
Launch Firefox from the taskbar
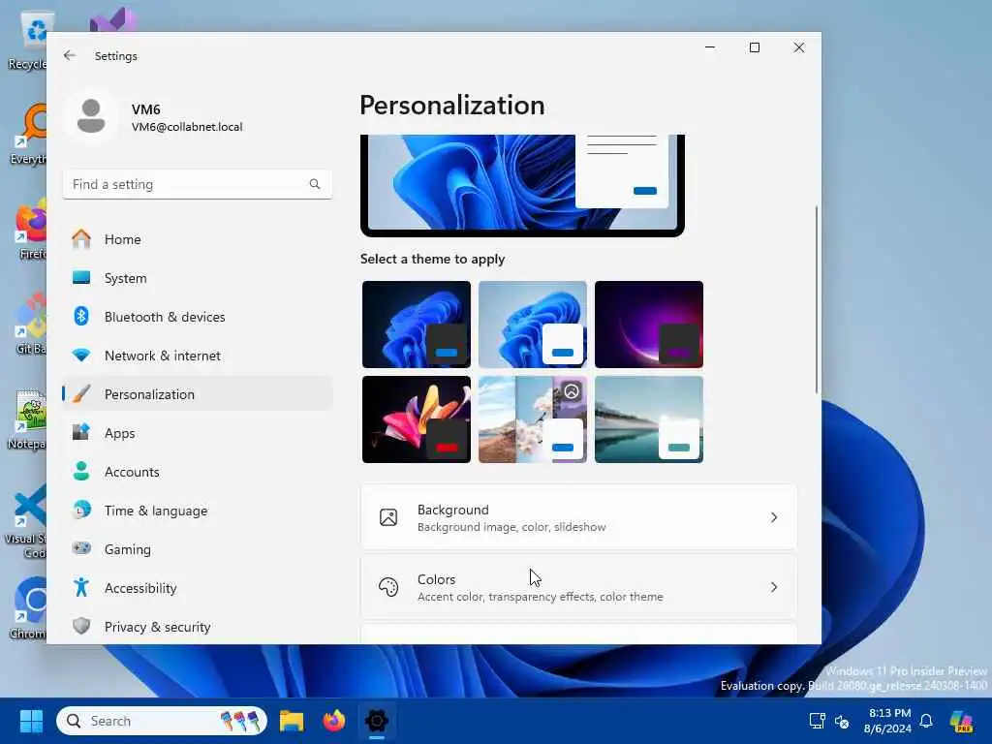click(334, 721)
